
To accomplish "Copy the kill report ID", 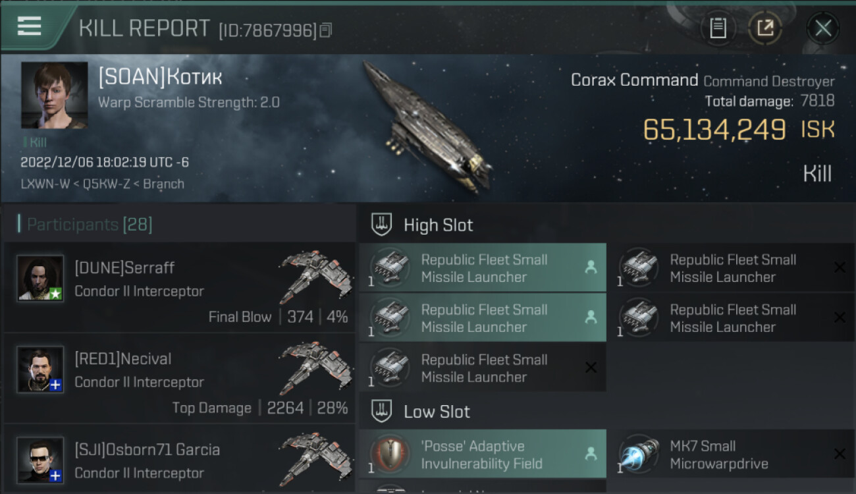I will click(x=327, y=30).
